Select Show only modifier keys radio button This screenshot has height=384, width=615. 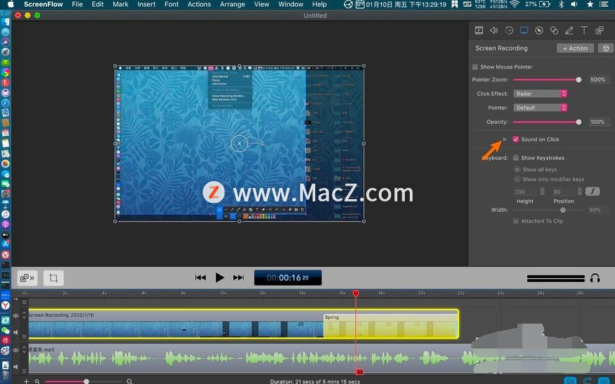[517, 179]
